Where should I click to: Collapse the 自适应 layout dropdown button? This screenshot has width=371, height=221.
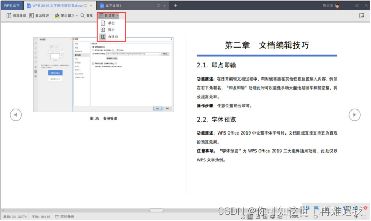click(x=109, y=15)
